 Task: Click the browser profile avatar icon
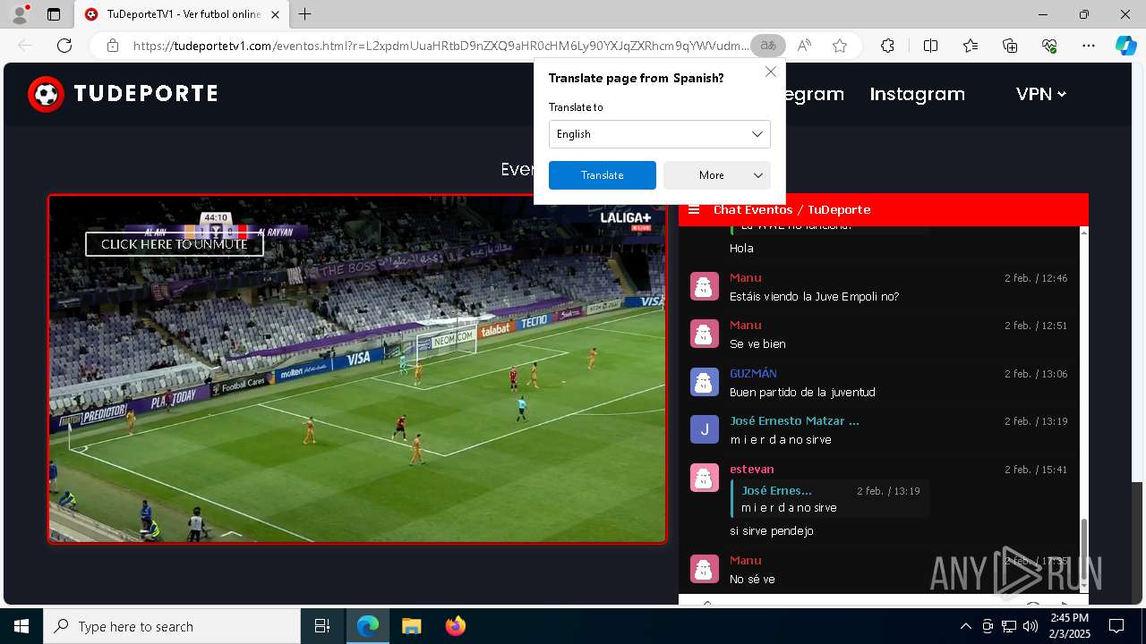(x=20, y=14)
